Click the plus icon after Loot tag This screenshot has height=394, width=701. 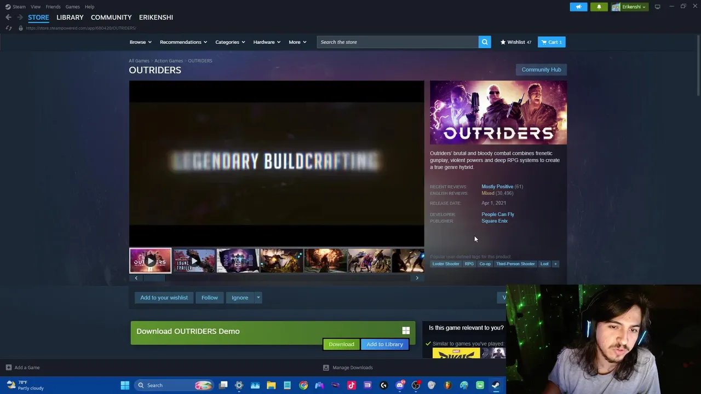[555, 264]
